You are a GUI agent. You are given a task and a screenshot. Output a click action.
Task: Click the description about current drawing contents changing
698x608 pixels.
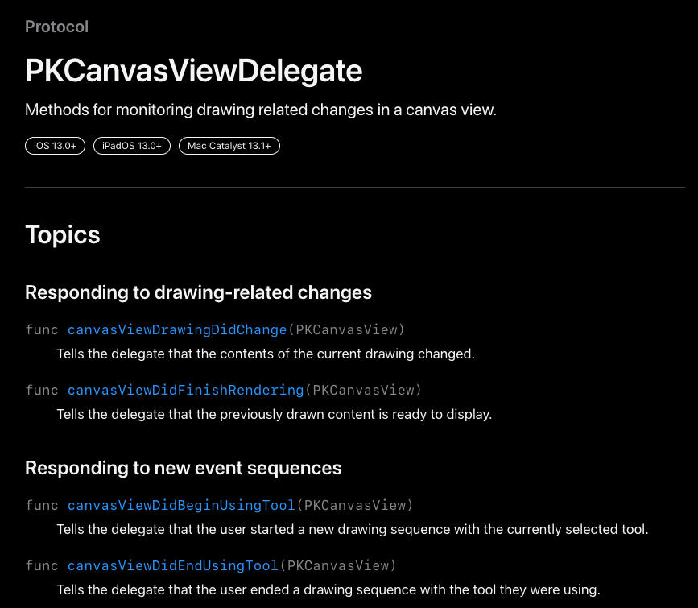(x=266, y=354)
